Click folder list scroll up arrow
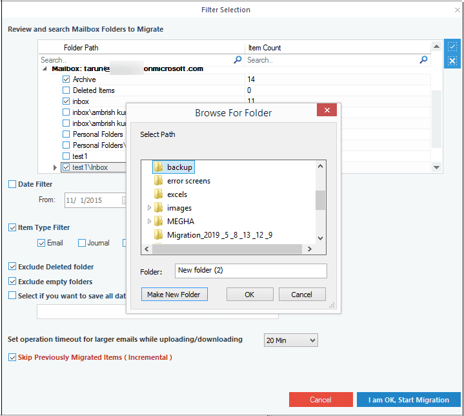Image resolution: width=464 pixels, height=416 pixels. pos(436,47)
